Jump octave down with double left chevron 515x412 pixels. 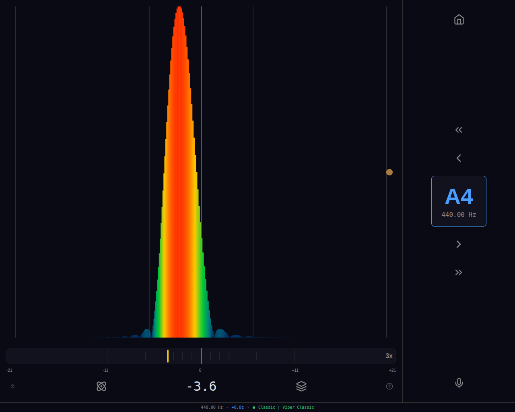pyautogui.click(x=459, y=130)
